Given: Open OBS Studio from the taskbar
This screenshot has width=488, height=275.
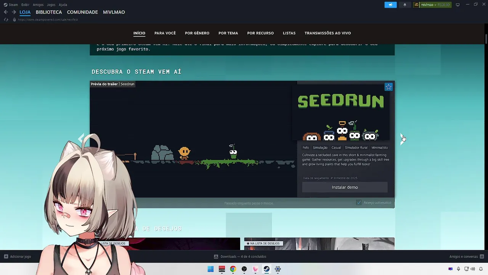Looking at the screenshot, I should click(244, 269).
